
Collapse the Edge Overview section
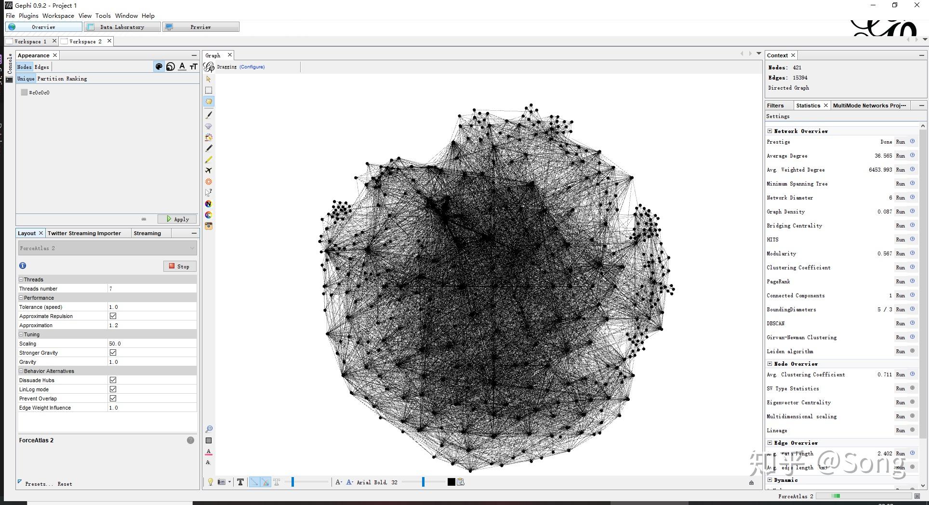click(x=770, y=443)
